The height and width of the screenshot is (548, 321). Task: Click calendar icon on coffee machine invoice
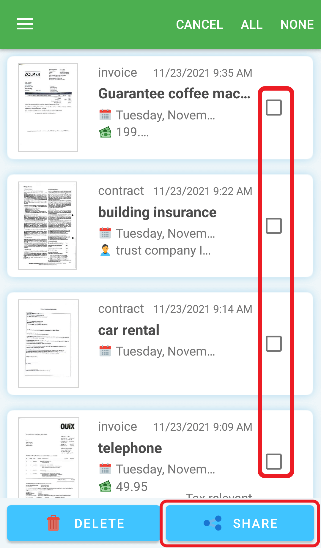point(105,115)
